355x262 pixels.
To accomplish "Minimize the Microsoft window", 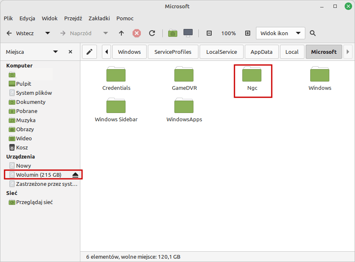I will click(x=322, y=7).
